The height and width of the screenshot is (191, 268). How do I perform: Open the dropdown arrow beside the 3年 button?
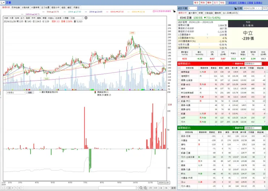(169, 188)
